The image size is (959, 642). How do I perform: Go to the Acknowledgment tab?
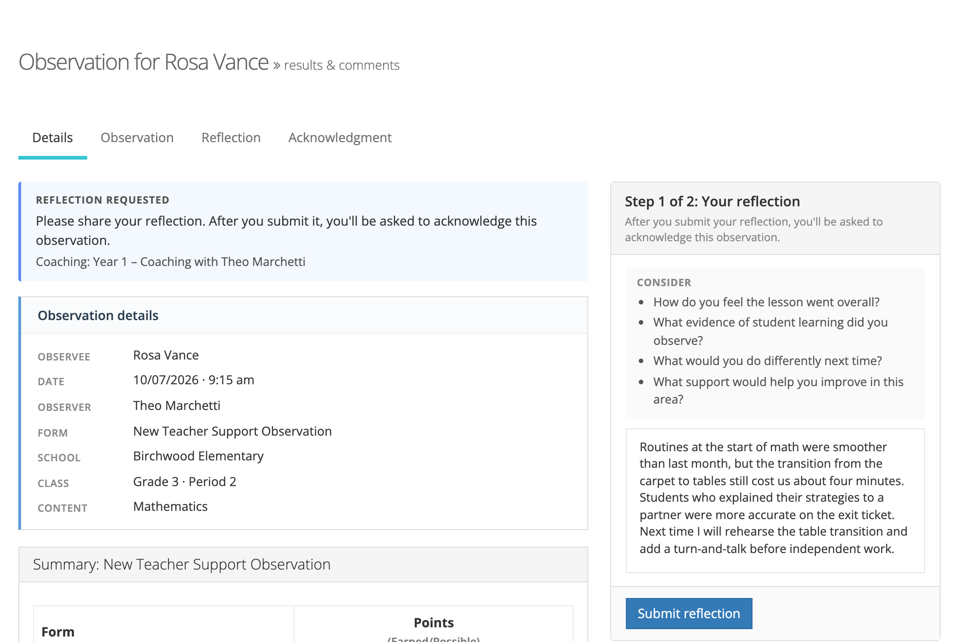point(340,138)
